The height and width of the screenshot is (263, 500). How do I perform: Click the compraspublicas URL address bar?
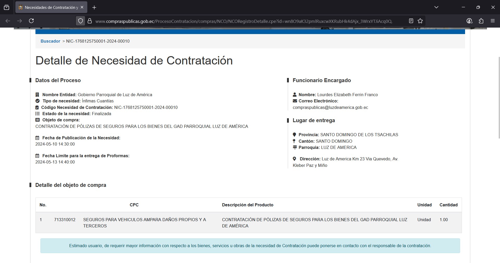coord(244,21)
